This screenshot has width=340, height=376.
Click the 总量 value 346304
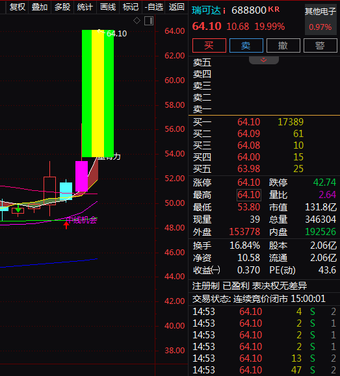click(320, 219)
